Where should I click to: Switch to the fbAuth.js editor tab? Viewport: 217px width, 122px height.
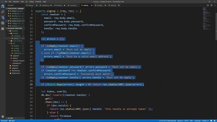pos(59,5)
